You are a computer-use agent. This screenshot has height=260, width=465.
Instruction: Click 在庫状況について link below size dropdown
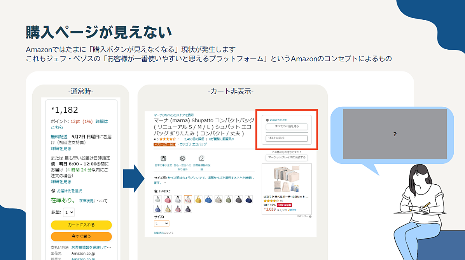pyautogui.click(x=163, y=233)
